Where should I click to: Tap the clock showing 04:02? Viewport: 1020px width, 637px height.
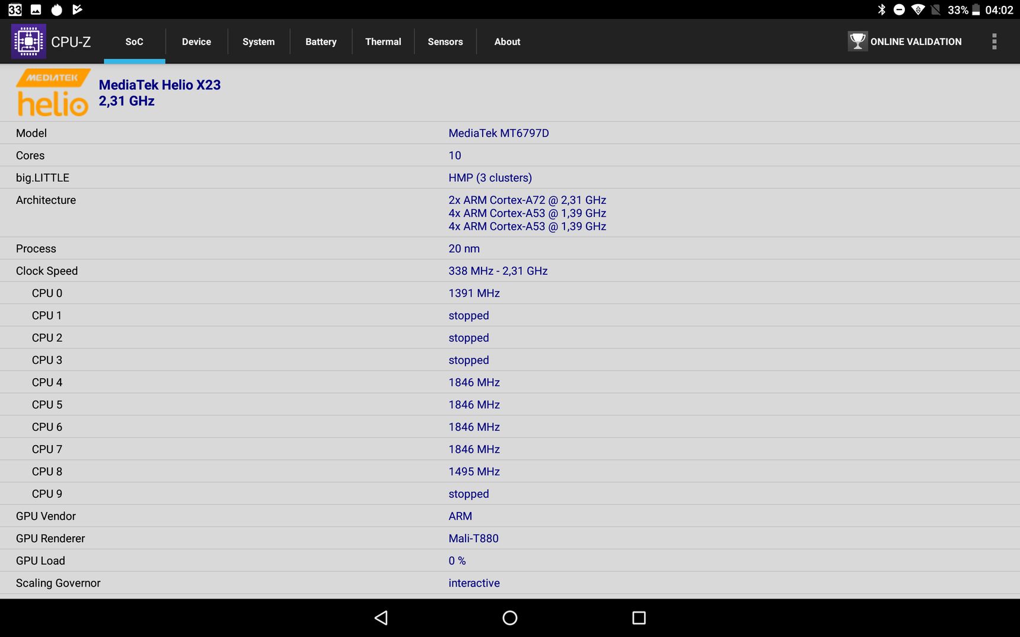pos(999,10)
